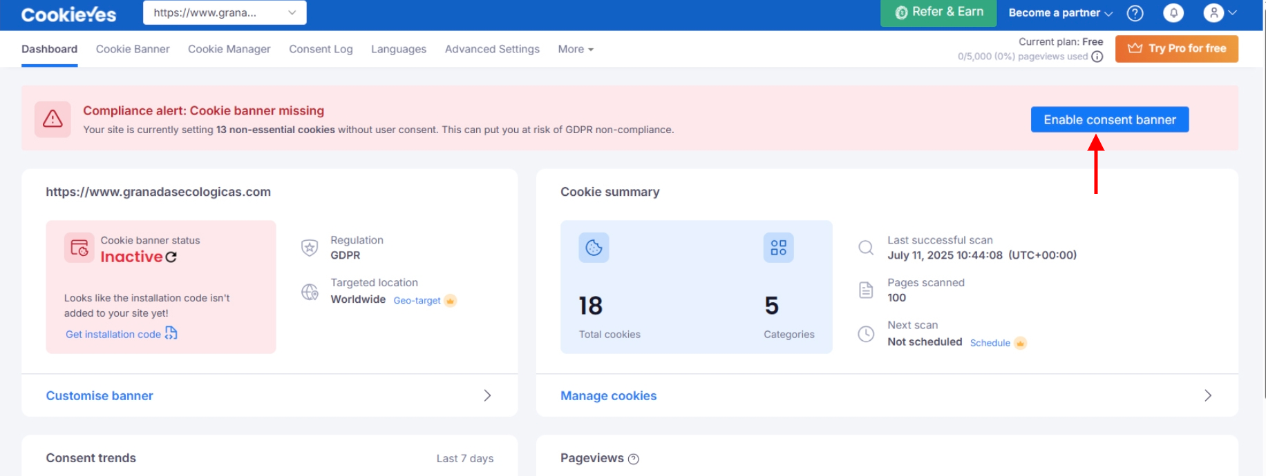Click the Geo-target premium crown badge
The height and width of the screenshot is (476, 1266).
click(450, 301)
